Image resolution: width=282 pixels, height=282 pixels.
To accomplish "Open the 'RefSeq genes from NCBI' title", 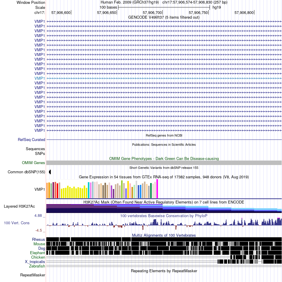I will (x=164, y=135).
